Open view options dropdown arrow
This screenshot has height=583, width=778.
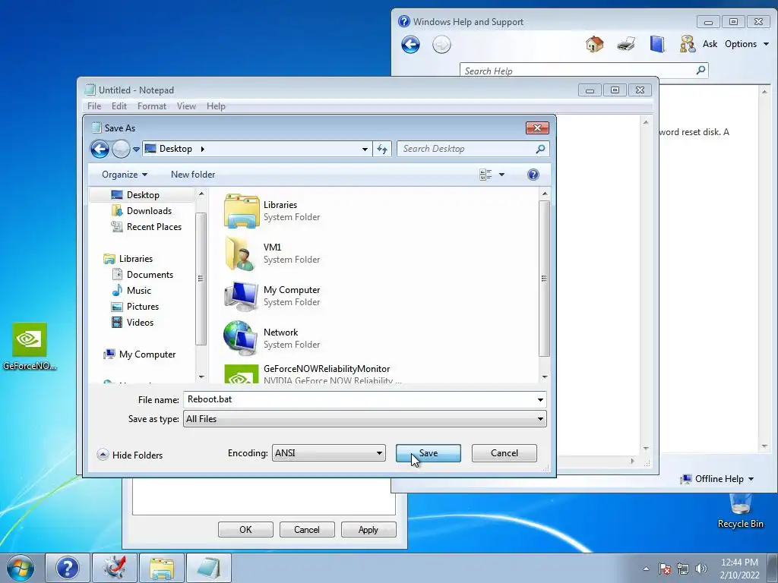tap(501, 175)
